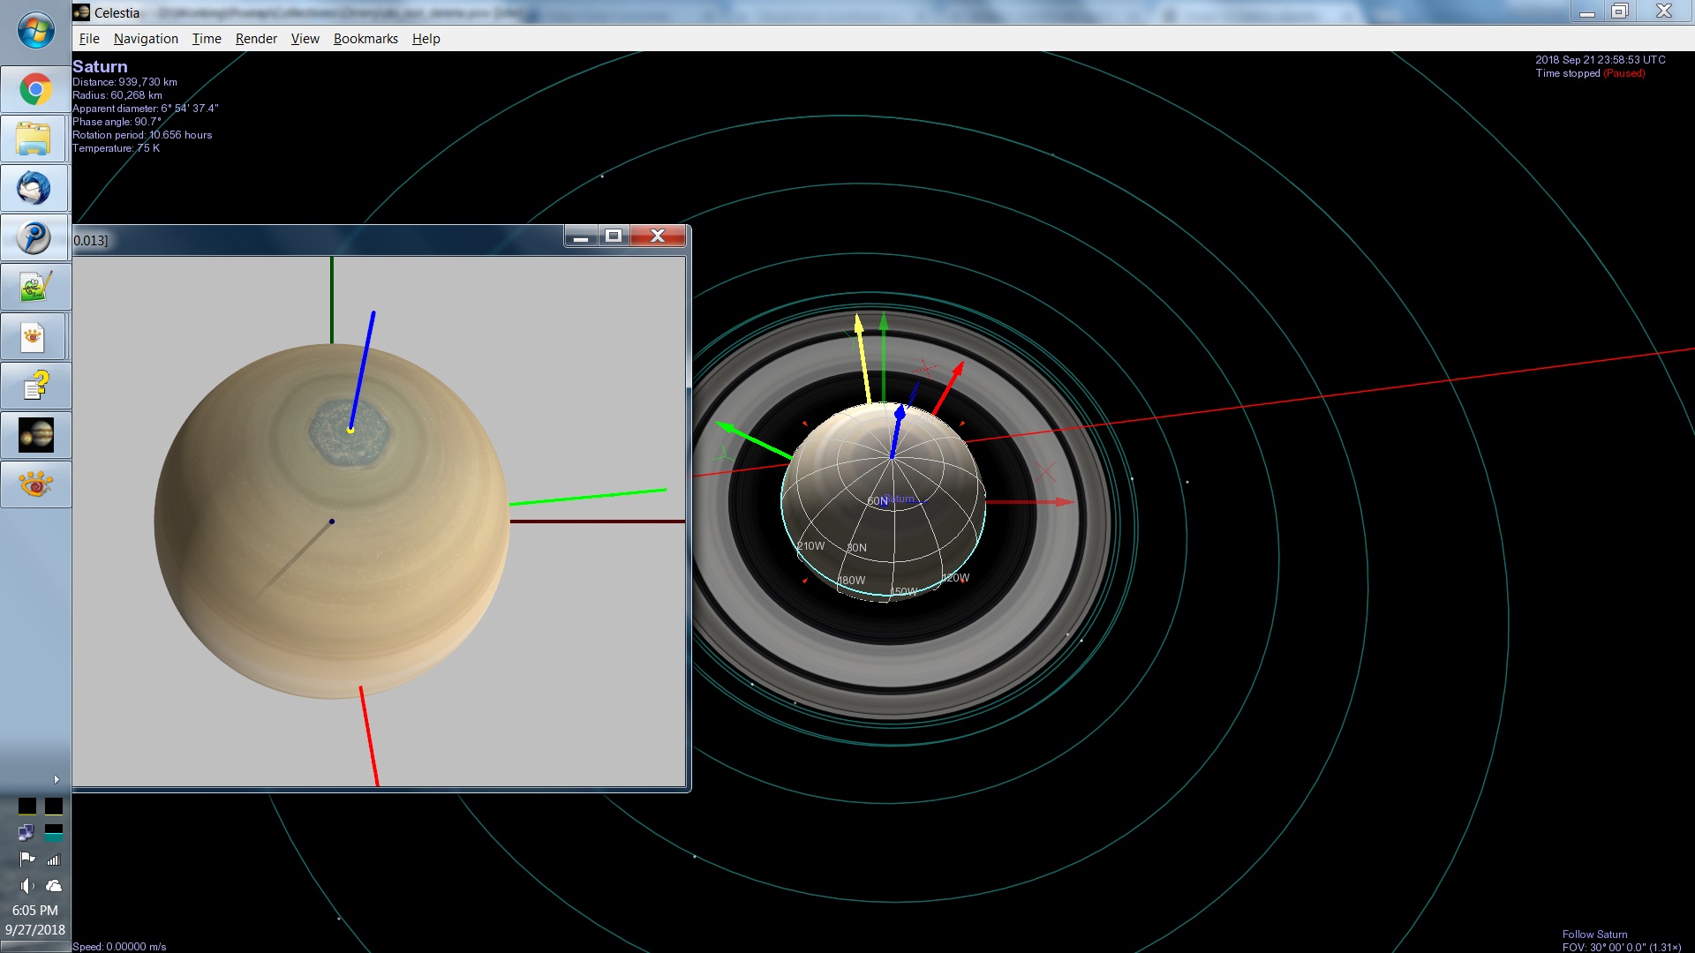Click the 'Speed: 0.00000 m/s' readout
This screenshot has height=953, width=1695.
tap(119, 947)
